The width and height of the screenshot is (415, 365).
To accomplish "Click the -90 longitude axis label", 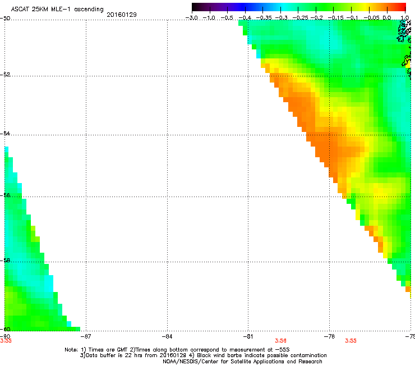I will click(x=5, y=336).
